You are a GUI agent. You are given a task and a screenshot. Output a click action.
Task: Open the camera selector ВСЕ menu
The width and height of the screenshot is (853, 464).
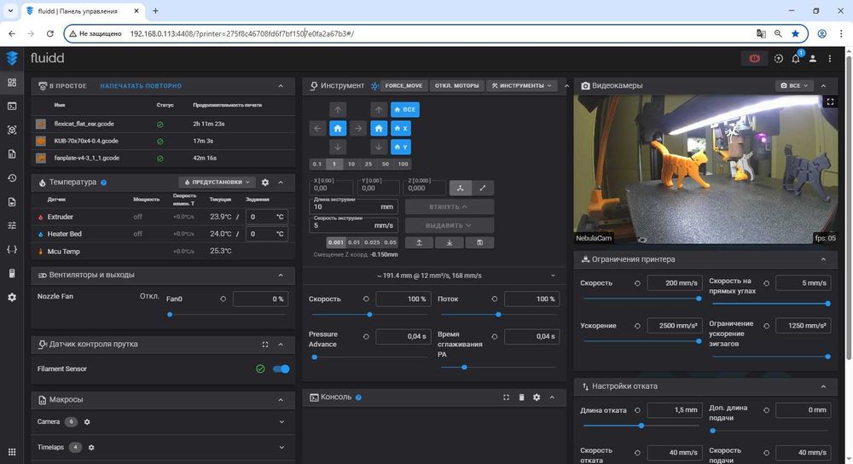point(794,86)
